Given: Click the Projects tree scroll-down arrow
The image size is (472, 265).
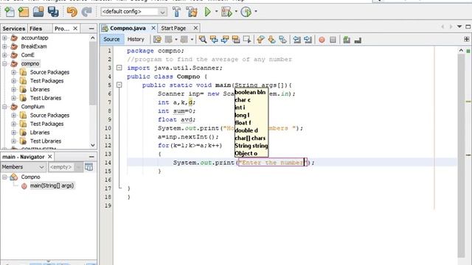Looking at the screenshot, I should click(x=93, y=145).
